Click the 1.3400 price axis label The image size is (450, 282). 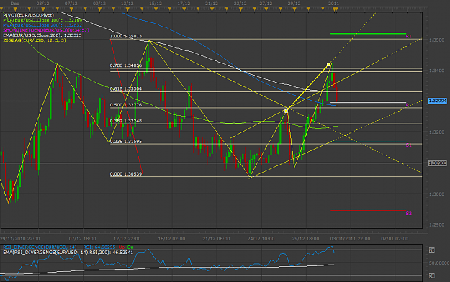(436, 70)
